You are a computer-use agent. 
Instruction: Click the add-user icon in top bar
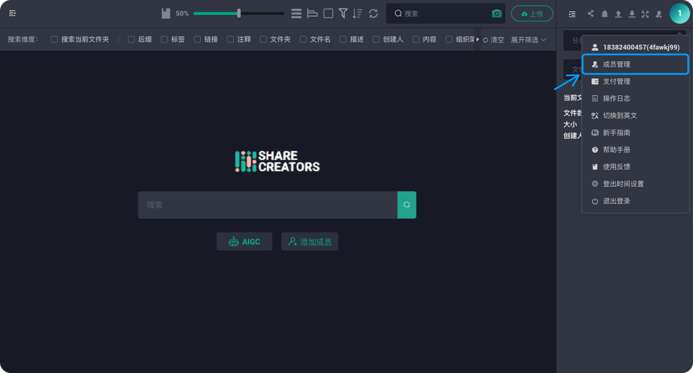coord(659,14)
